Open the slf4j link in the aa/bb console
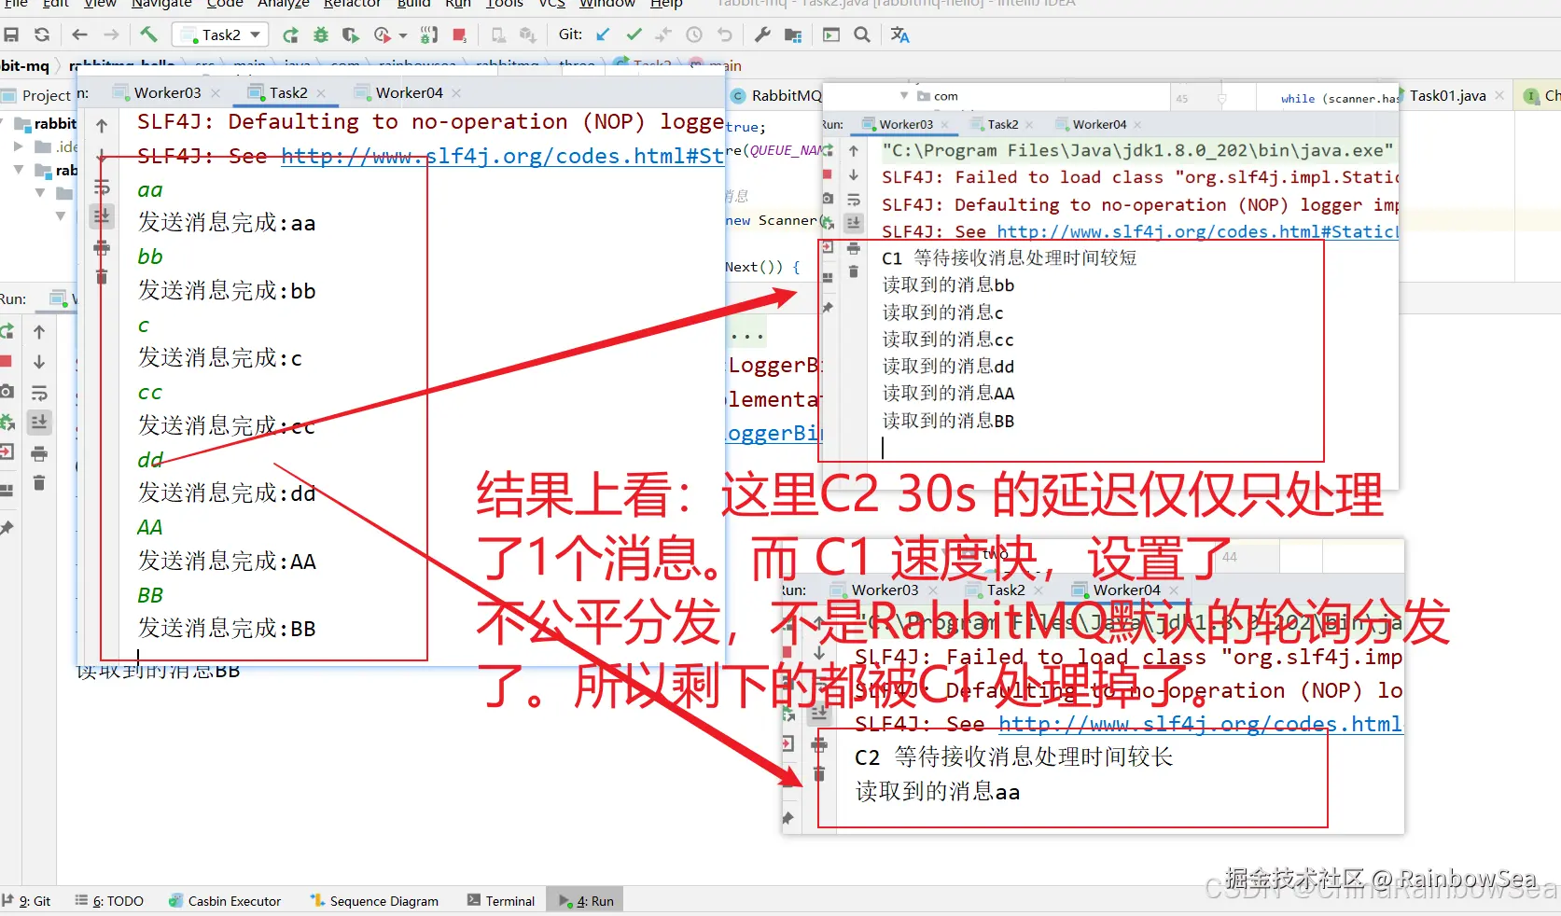Image resolution: width=1561 pixels, height=916 pixels. click(x=503, y=156)
